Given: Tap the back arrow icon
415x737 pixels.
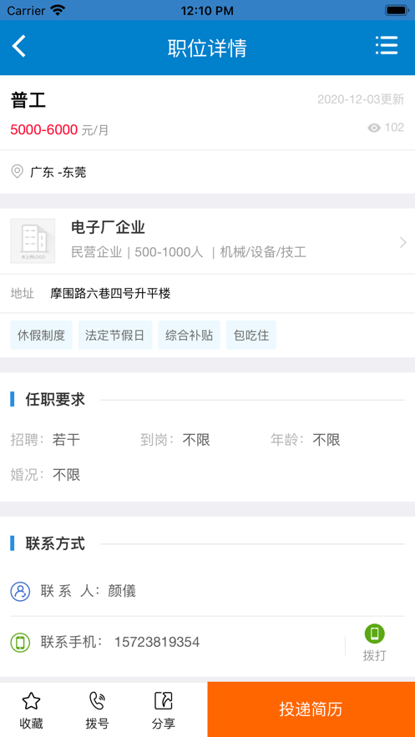Looking at the screenshot, I should click(x=19, y=47).
